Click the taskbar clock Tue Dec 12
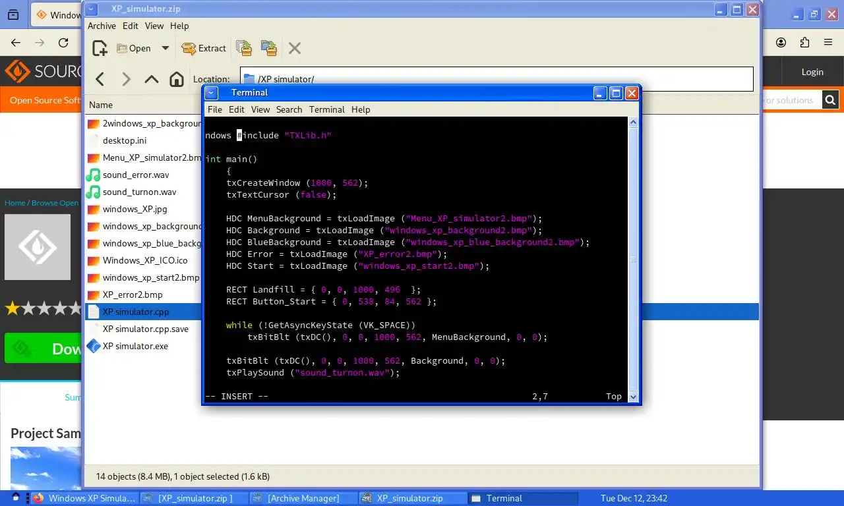The width and height of the screenshot is (844, 506). [x=634, y=498]
